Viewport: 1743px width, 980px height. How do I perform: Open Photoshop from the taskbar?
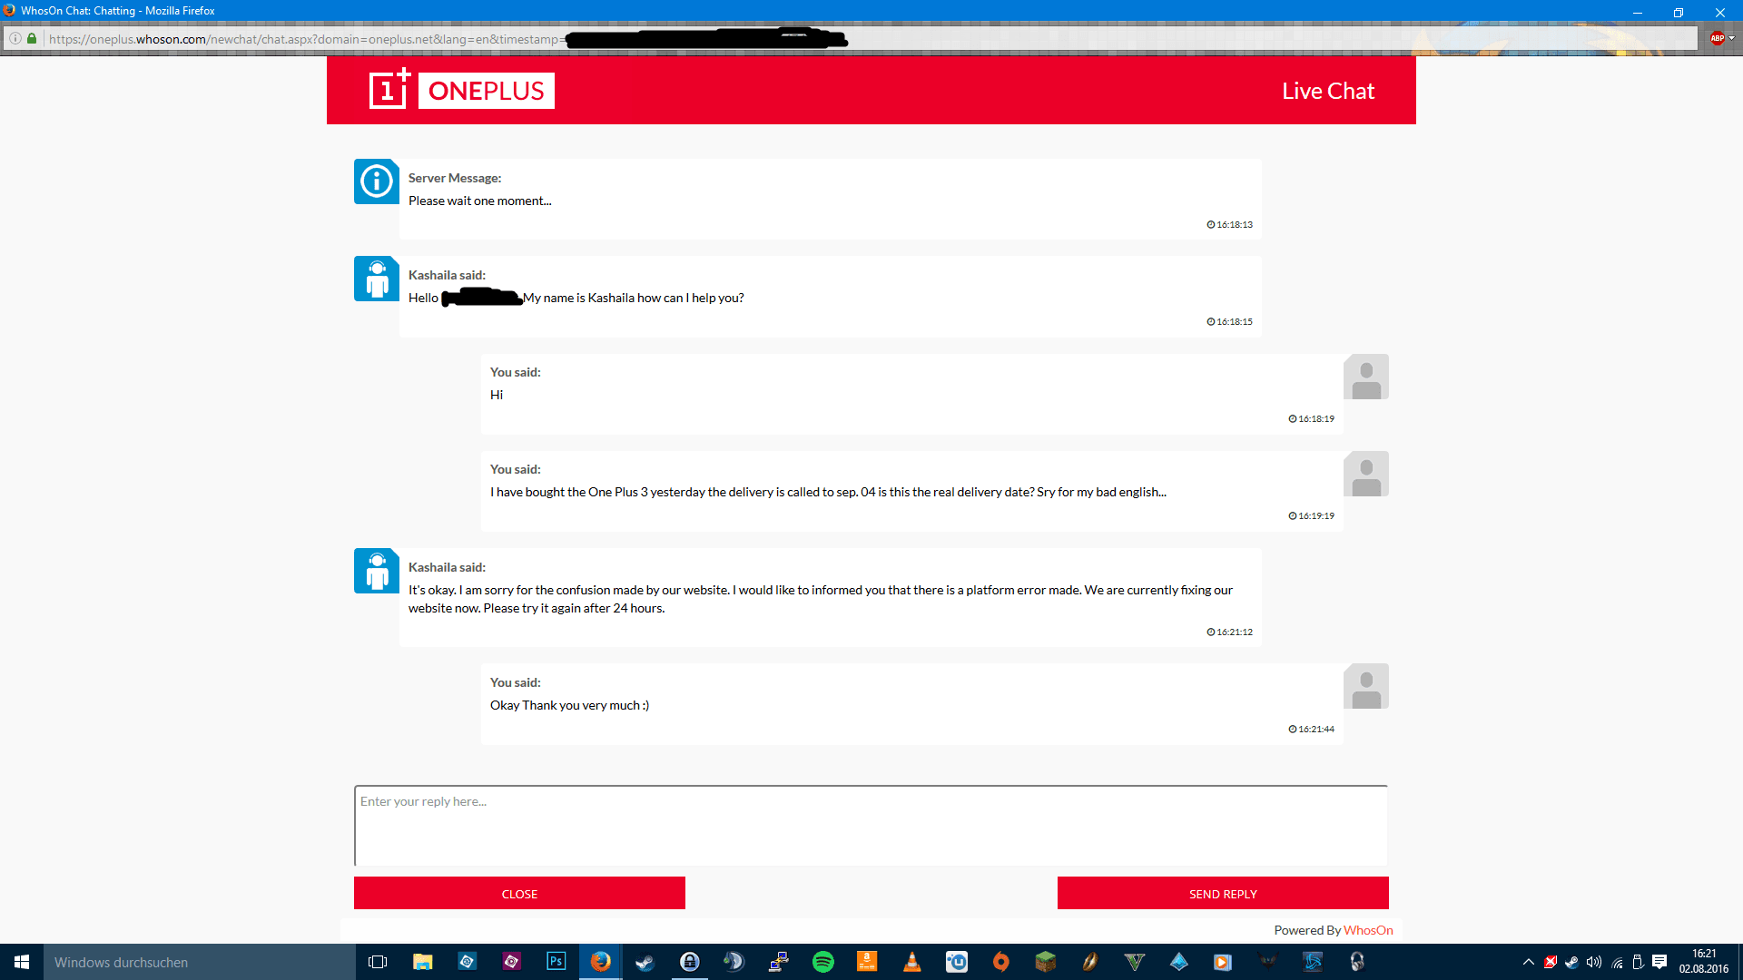tap(556, 962)
